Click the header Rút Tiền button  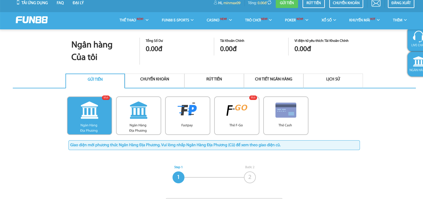(x=314, y=3)
